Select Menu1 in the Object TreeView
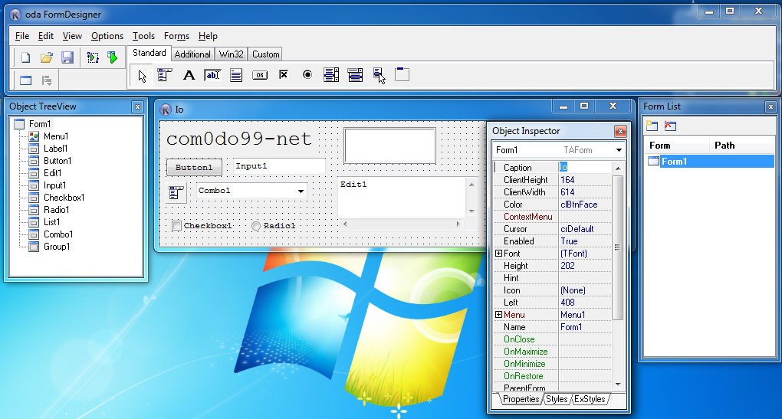Screen dimensions: 782x419 [x=56, y=136]
